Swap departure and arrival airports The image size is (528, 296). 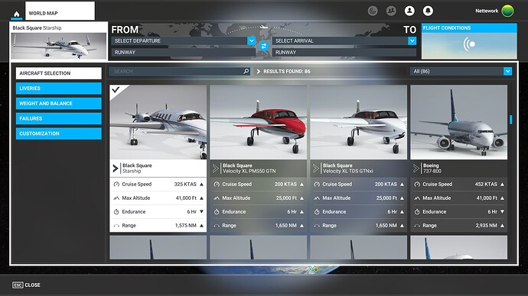coord(264,47)
